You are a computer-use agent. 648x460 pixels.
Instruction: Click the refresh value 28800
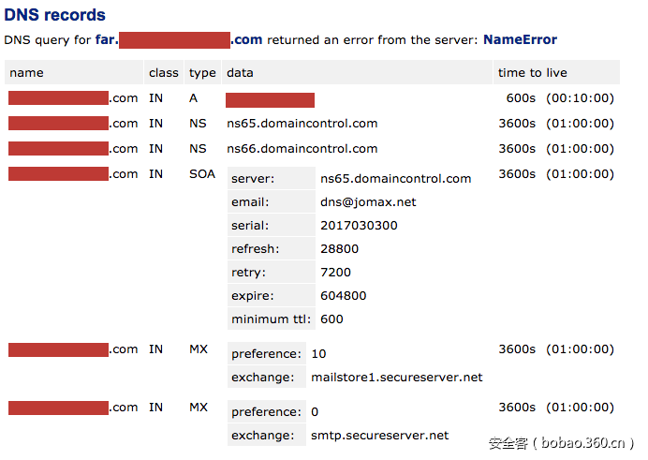tap(339, 249)
